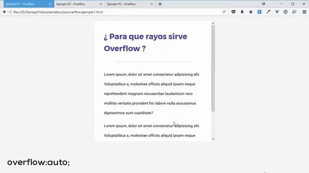Open site information icon in address bar

[10, 12]
